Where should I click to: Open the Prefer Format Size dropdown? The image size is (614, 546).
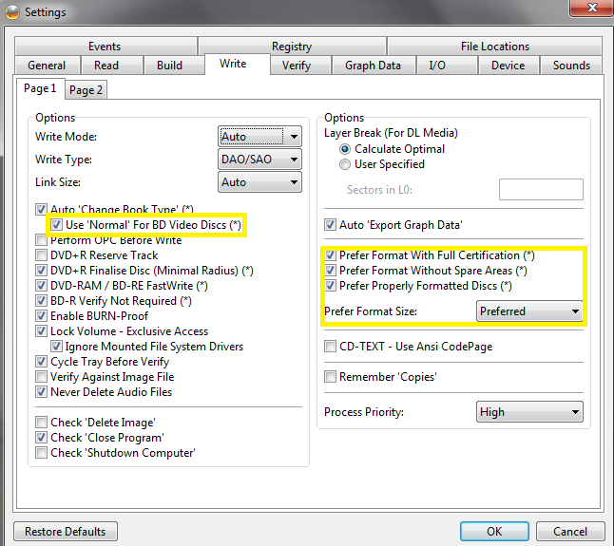[529, 311]
